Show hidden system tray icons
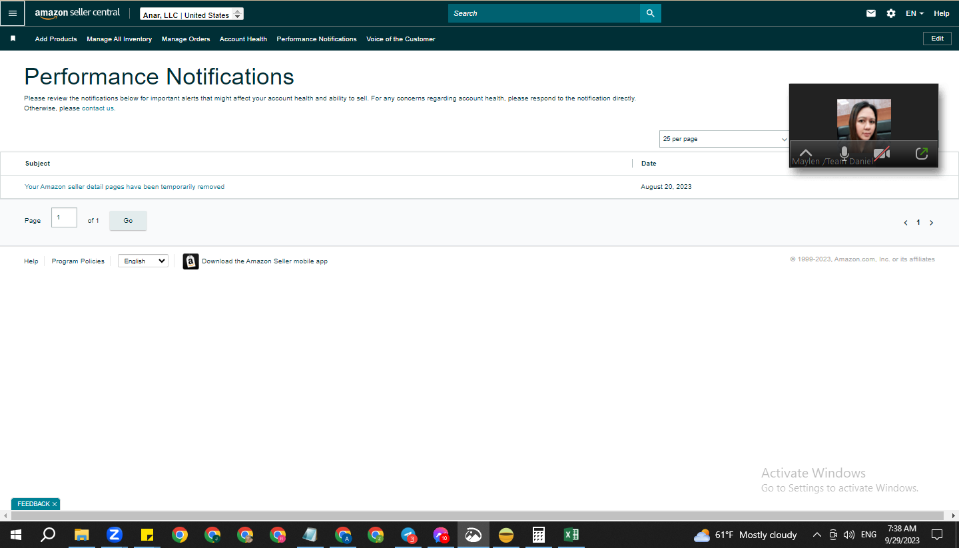 click(817, 535)
